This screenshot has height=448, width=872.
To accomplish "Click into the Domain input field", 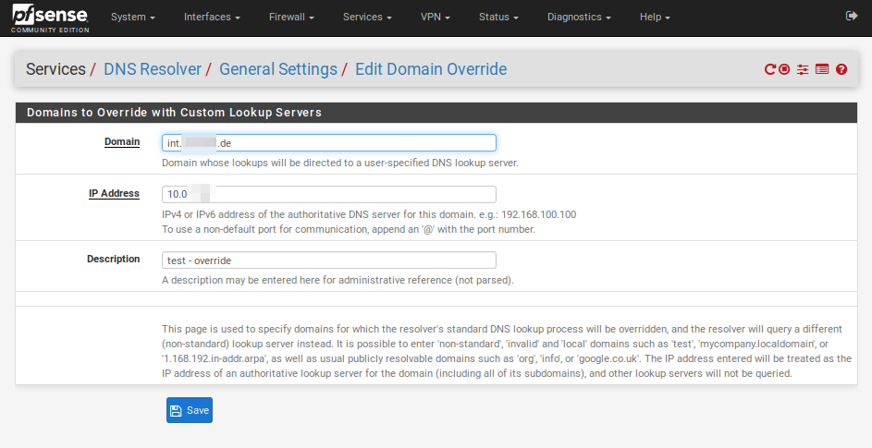I will click(x=328, y=143).
